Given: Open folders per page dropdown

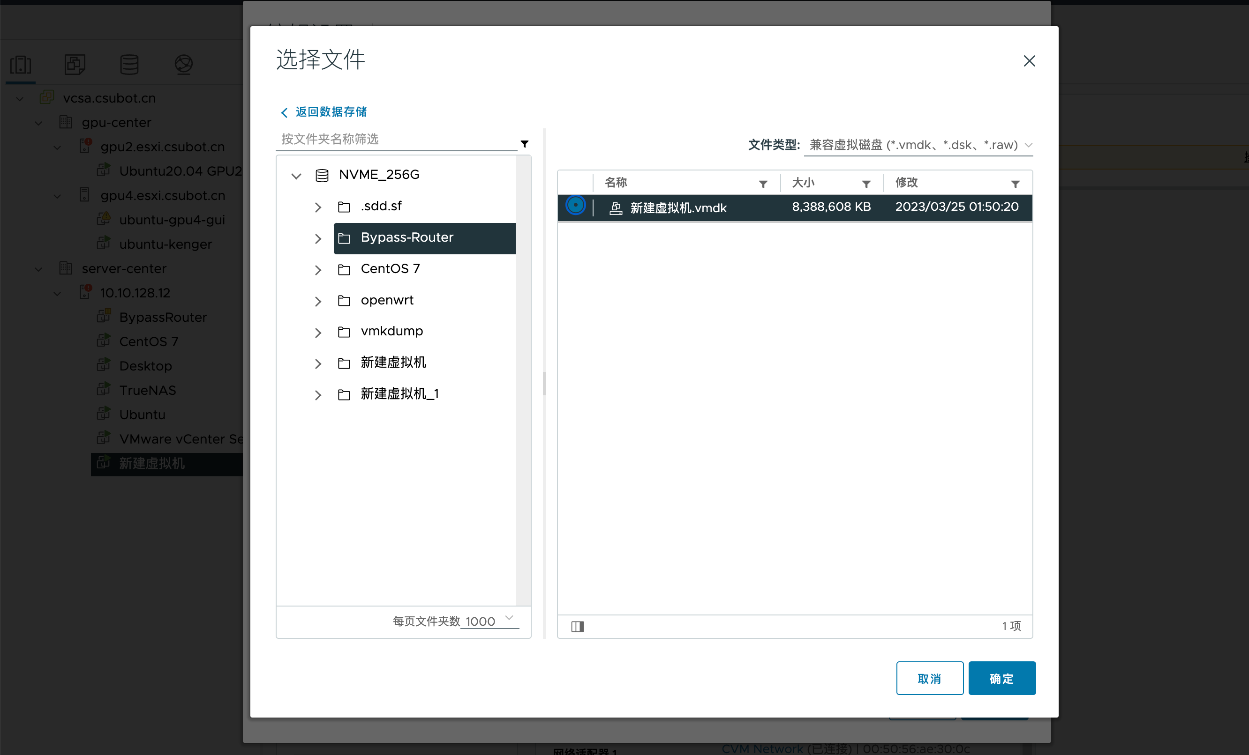Looking at the screenshot, I should pyautogui.click(x=489, y=621).
